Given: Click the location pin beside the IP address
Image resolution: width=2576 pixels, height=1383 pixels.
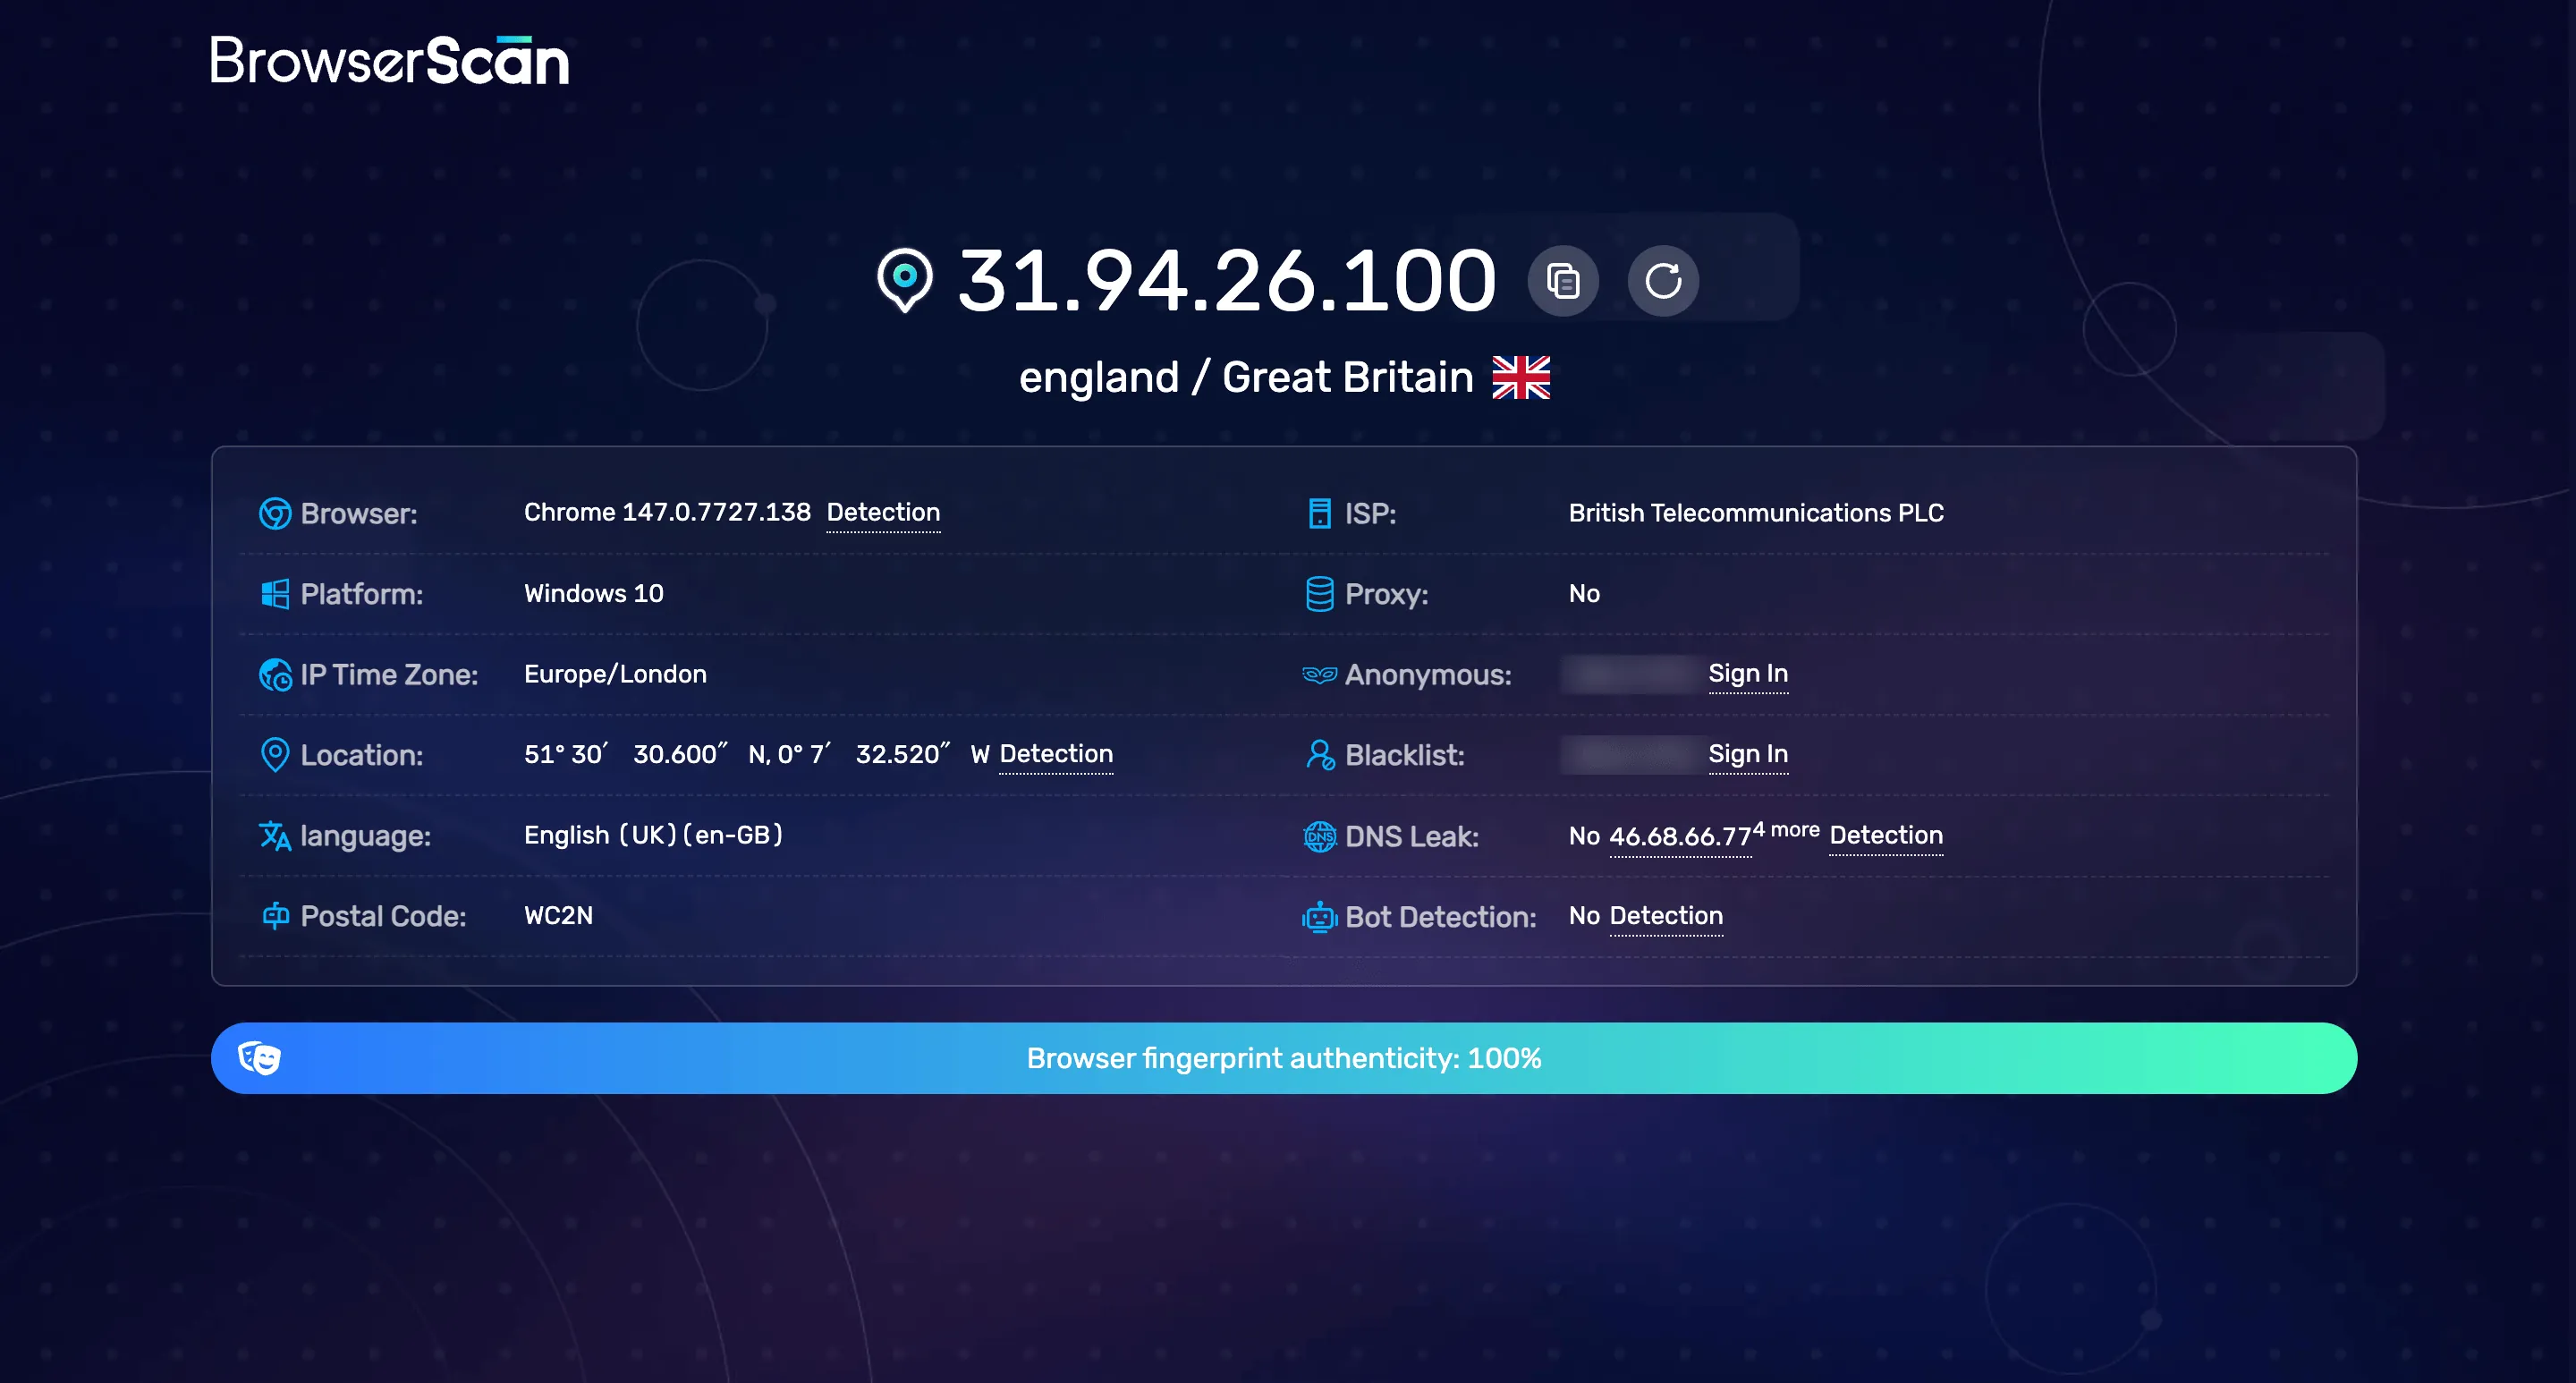Looking at the screenshot, I should (905, 280).
